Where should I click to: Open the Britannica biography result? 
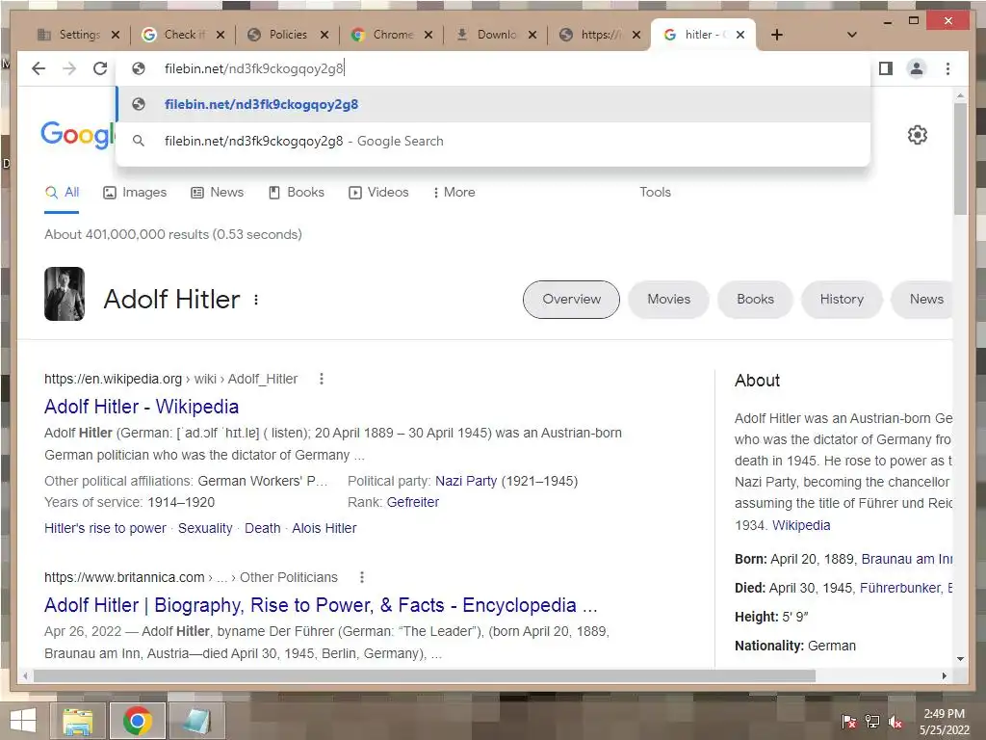tap(321, 605)
